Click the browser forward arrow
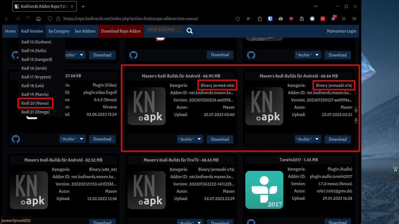Screen dimensions: 399x224 point(18,19)
